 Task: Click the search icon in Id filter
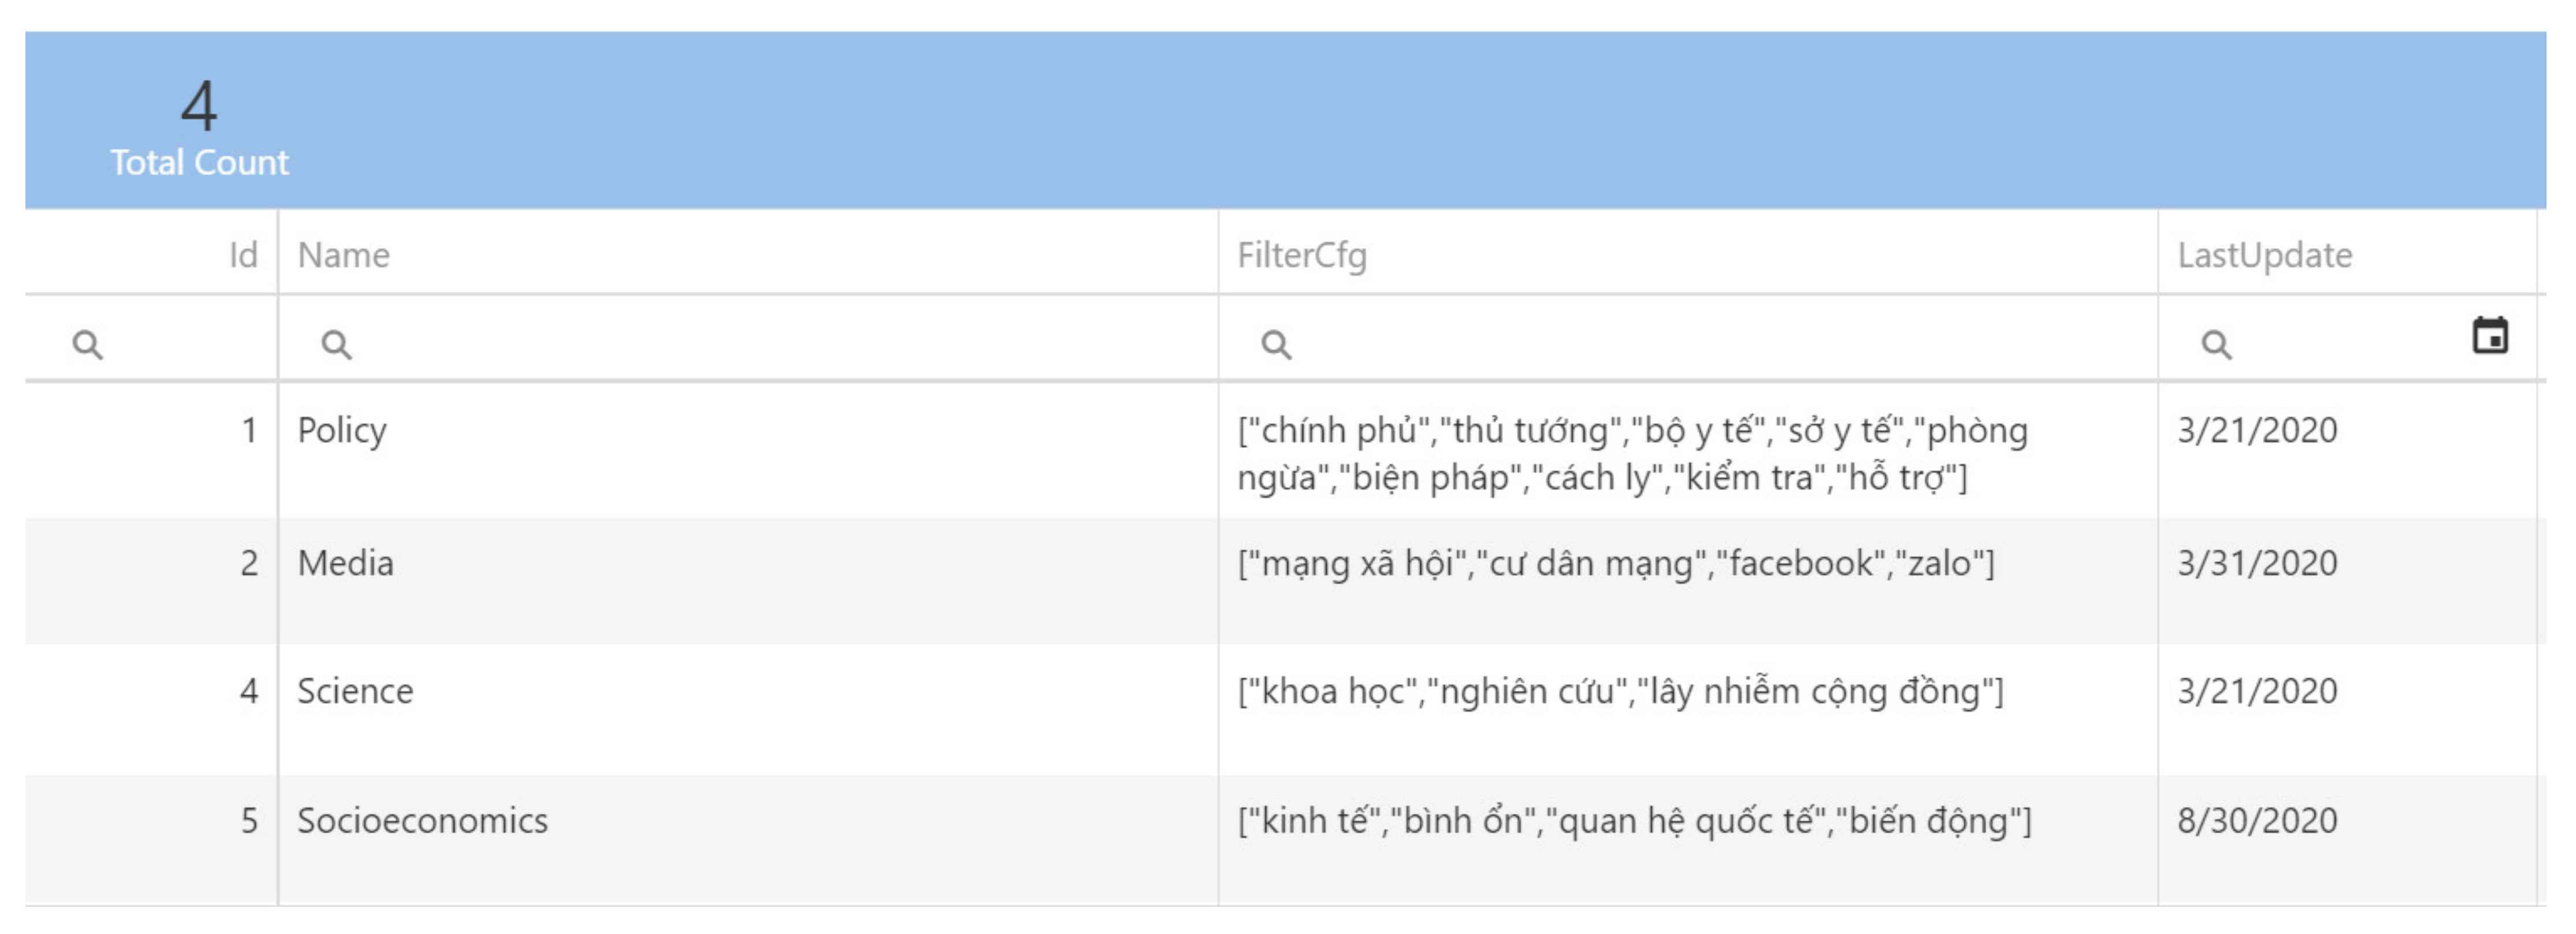88,345
